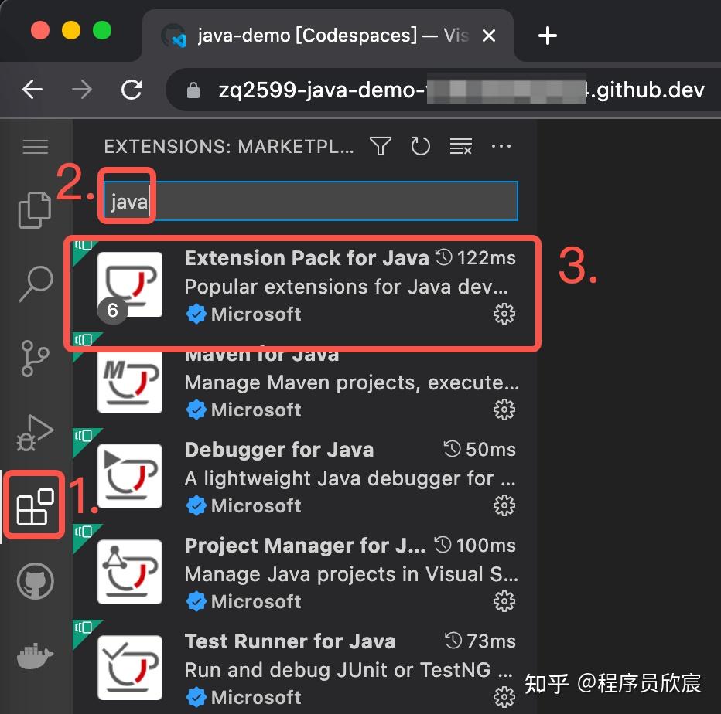The image size is (721, 714).
Task: Click the Extension Pack for Java icon thumbnail
Action: 130,284
